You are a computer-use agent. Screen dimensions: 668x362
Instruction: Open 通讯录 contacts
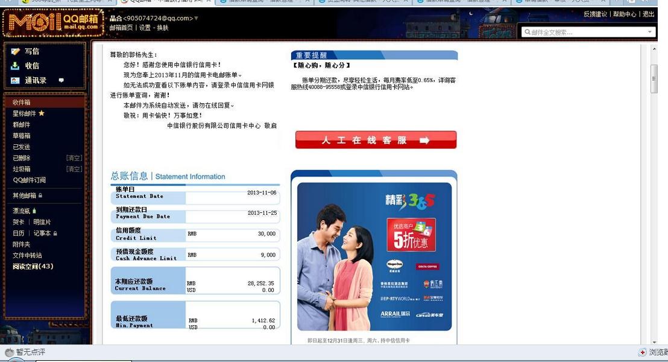coord(36,80)
